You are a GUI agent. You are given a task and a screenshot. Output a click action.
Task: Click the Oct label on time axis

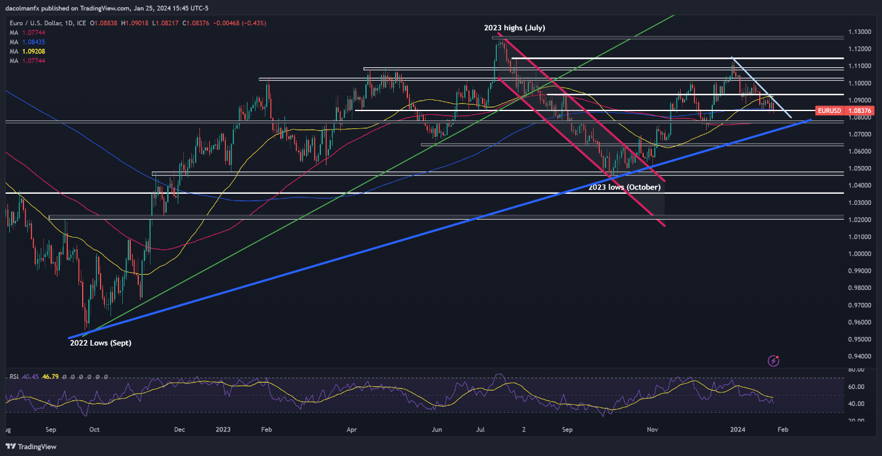94,429
